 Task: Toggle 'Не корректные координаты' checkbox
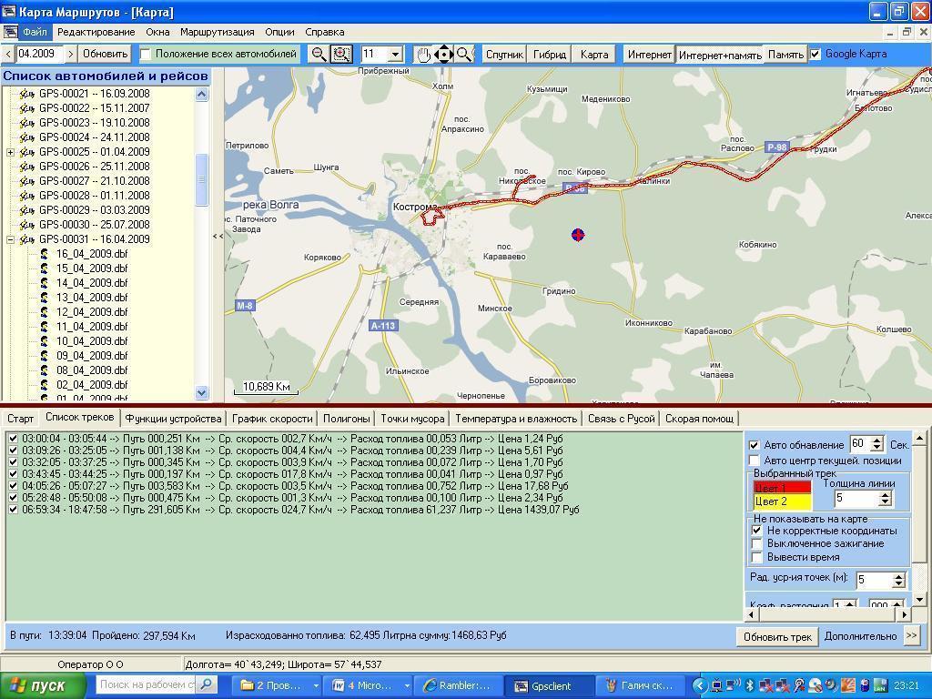point(756,531)
